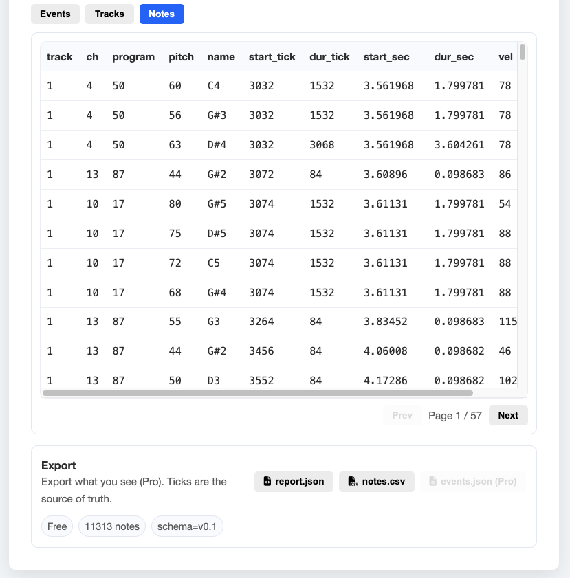Open the Tracks tab
The width and height of the screenshot is (570, 578).
[109, 14]
